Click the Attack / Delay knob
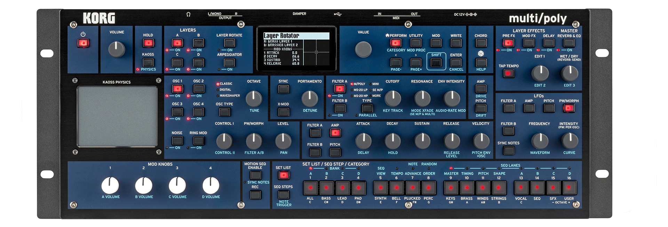This screenshot has width=668, height=227. pyautogui.click(x=363, y=141)
